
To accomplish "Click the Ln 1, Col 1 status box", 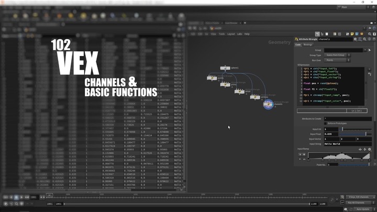I will point(357,111).
